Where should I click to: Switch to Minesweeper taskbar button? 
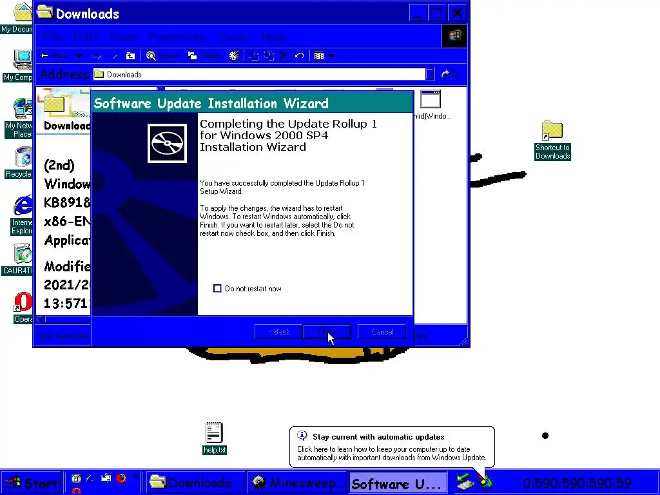[x=296, y=483]
